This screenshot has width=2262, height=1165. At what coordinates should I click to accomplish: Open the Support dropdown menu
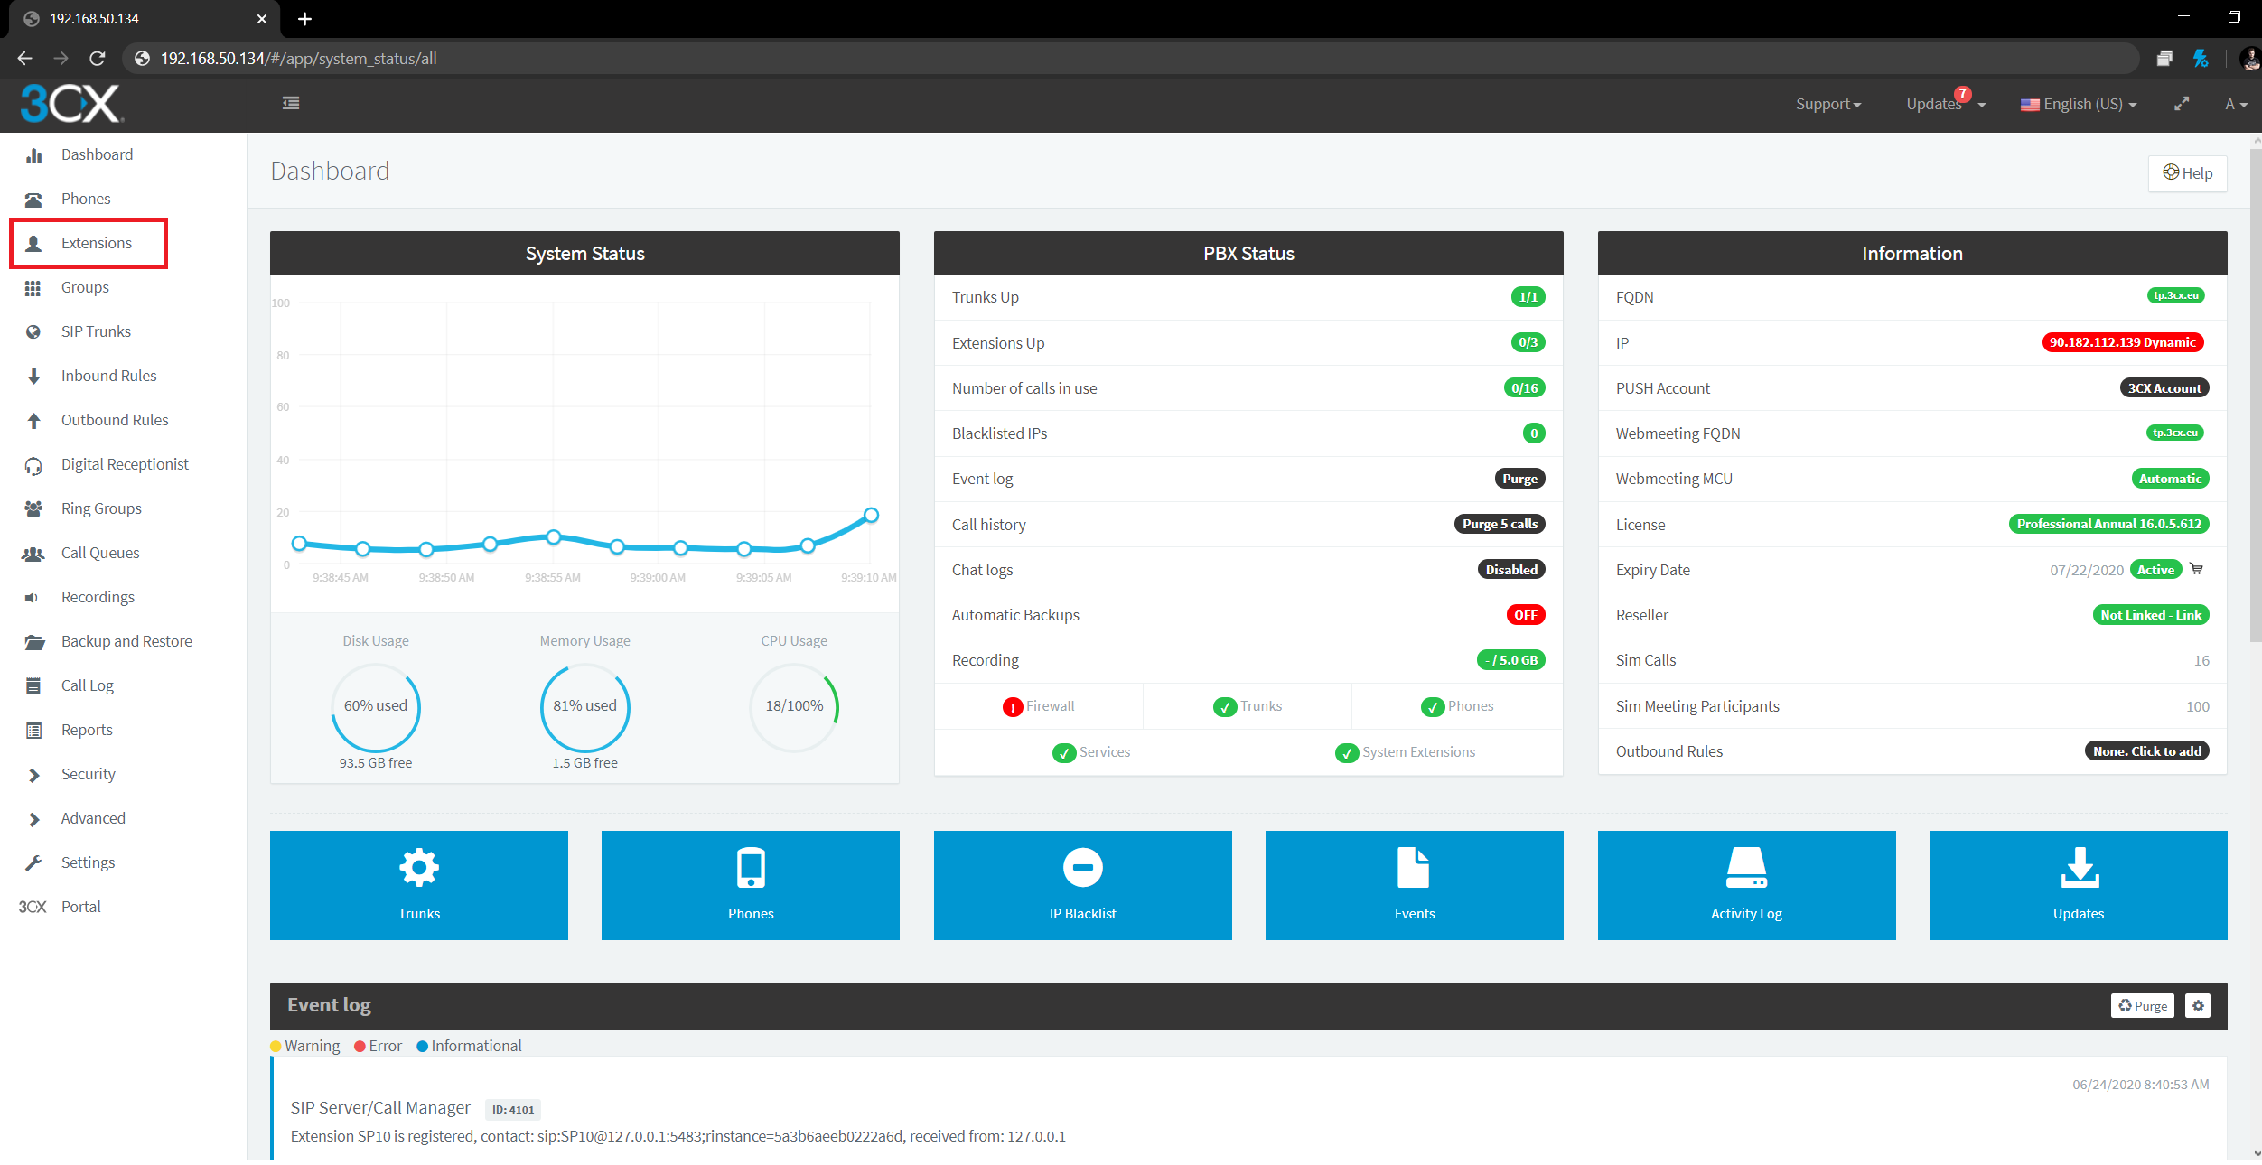pyautogui.click(x=1827, y=104)
